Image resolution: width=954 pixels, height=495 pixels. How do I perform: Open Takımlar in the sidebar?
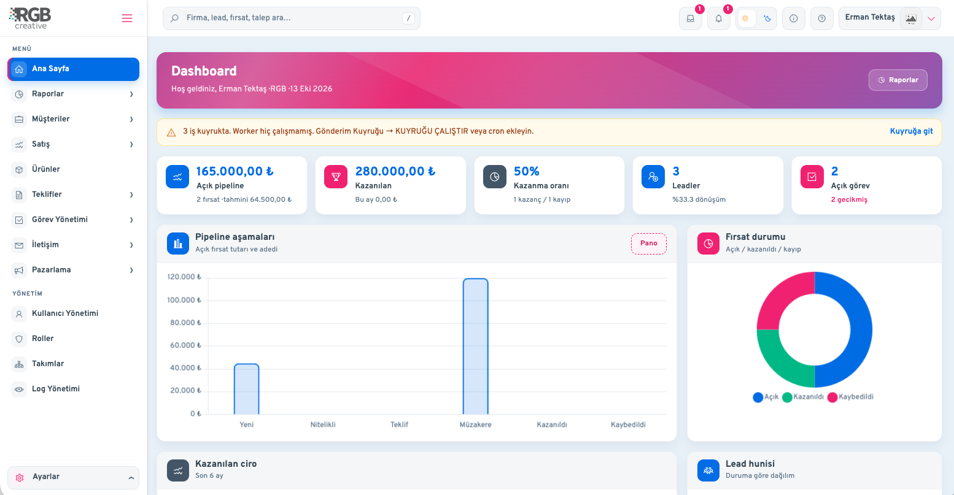pyautogui.click(x=74, y=364)
